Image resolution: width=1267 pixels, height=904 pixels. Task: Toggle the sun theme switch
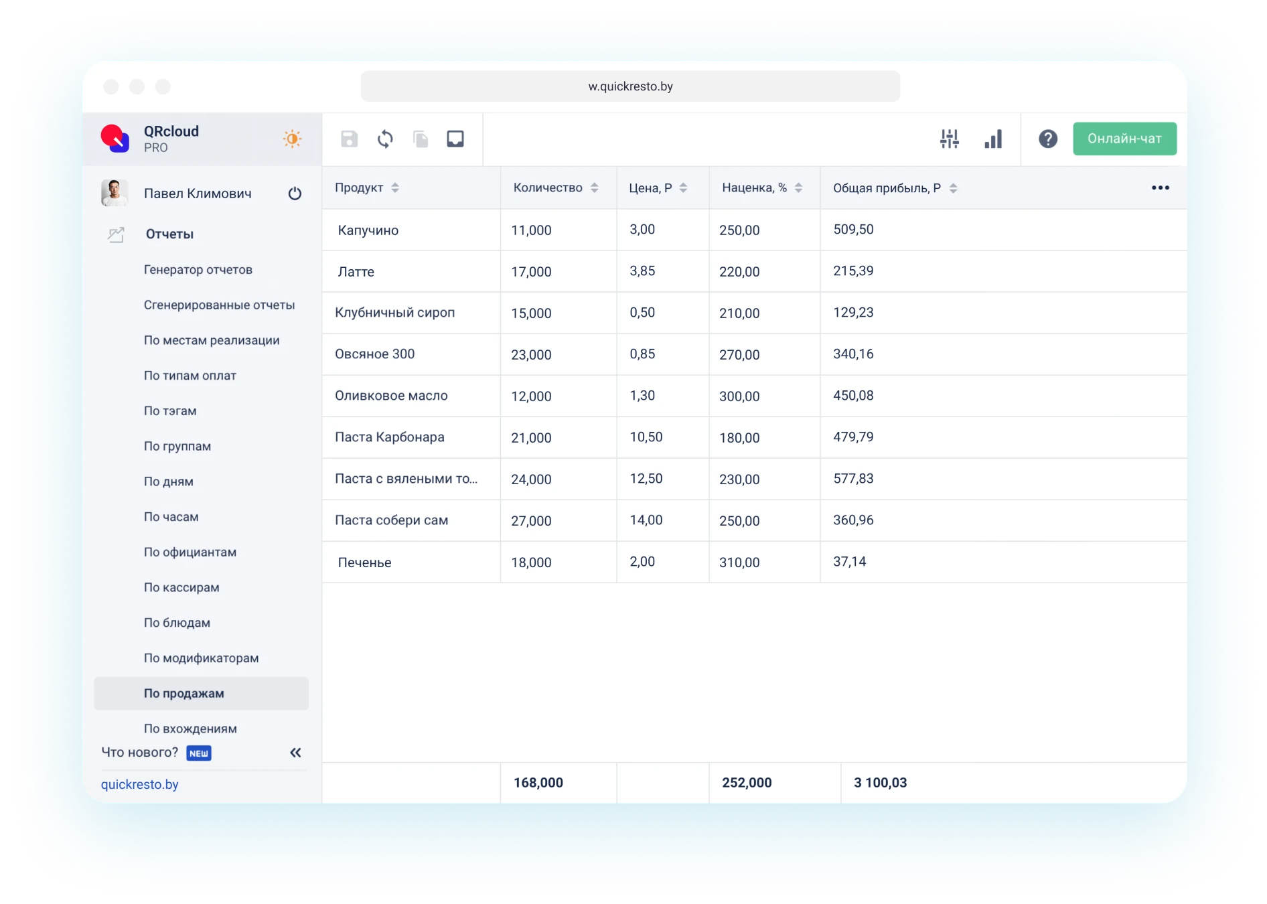coord(292,139)
